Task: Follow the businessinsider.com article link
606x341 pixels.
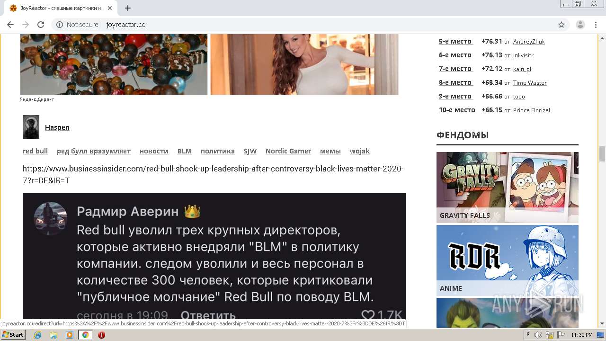Action: coord(213,174)
